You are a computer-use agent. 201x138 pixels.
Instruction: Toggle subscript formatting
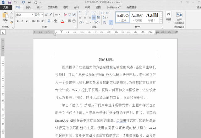coord(38,21)
